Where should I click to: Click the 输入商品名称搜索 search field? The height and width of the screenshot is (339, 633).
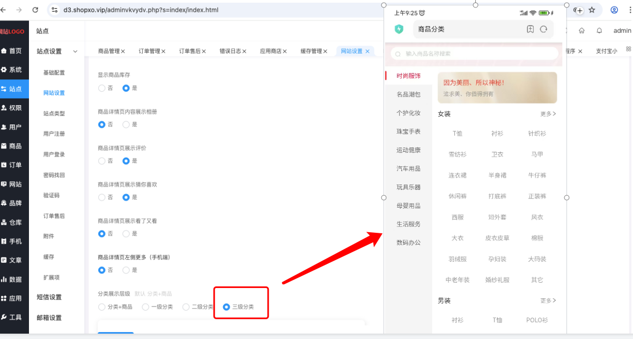point(475,53)
